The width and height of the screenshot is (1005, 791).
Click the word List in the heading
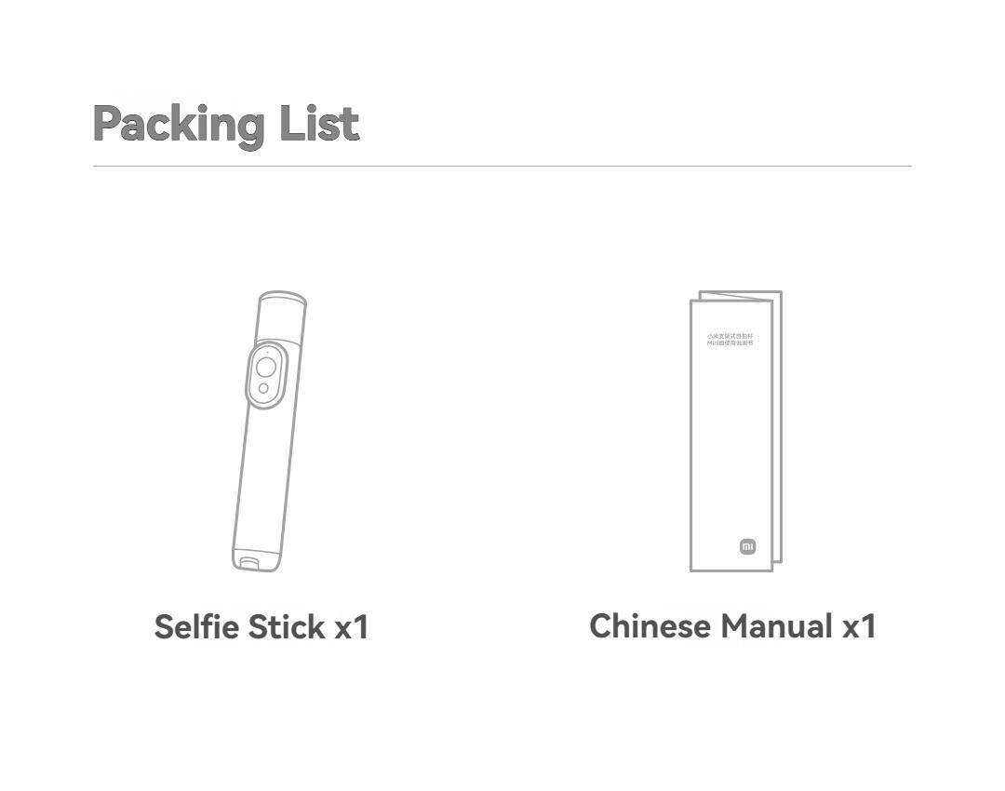(x=320, y=123)
